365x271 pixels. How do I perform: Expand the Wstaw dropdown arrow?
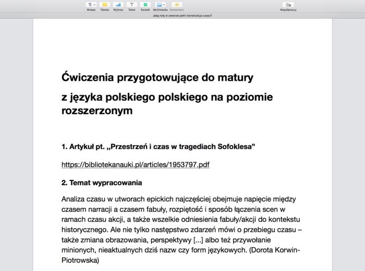(x=94, y=5)
